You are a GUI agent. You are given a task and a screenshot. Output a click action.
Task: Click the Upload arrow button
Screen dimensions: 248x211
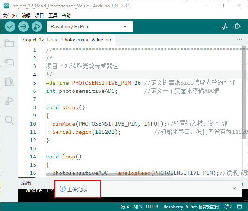tap(23, 26)
